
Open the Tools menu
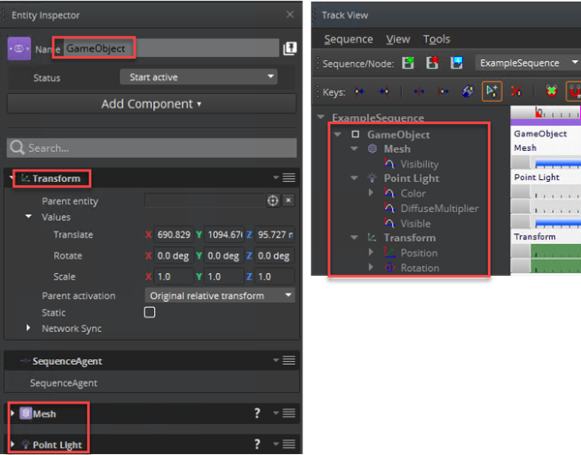tap(437, 39)
